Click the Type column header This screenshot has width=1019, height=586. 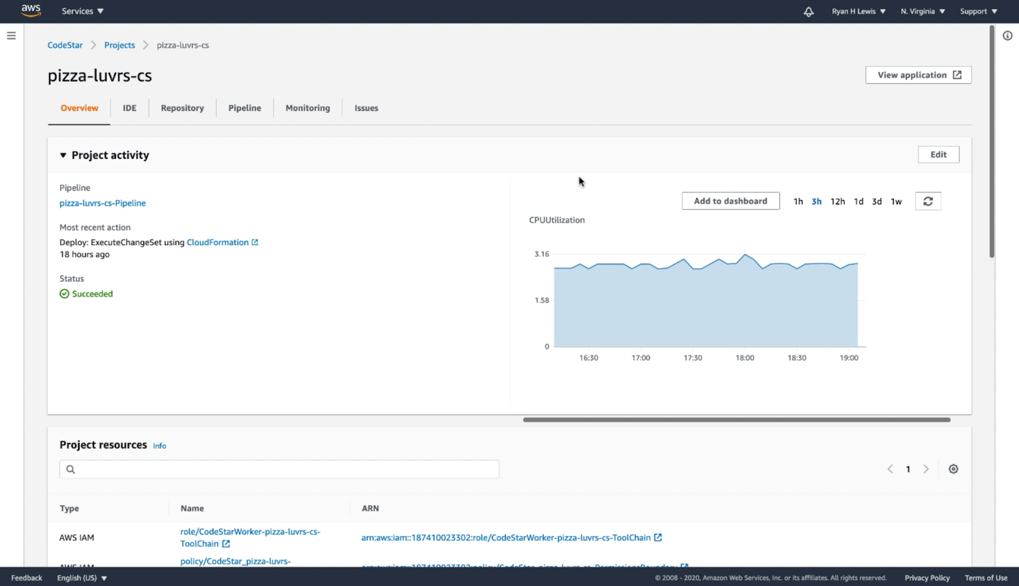click(69, 508)
